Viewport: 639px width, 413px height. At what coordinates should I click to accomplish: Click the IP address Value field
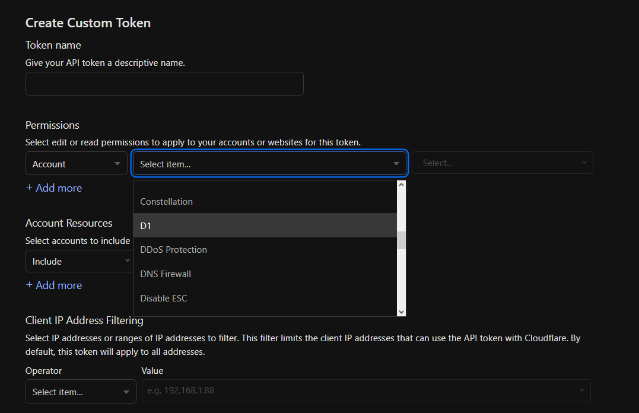point(360,391)
